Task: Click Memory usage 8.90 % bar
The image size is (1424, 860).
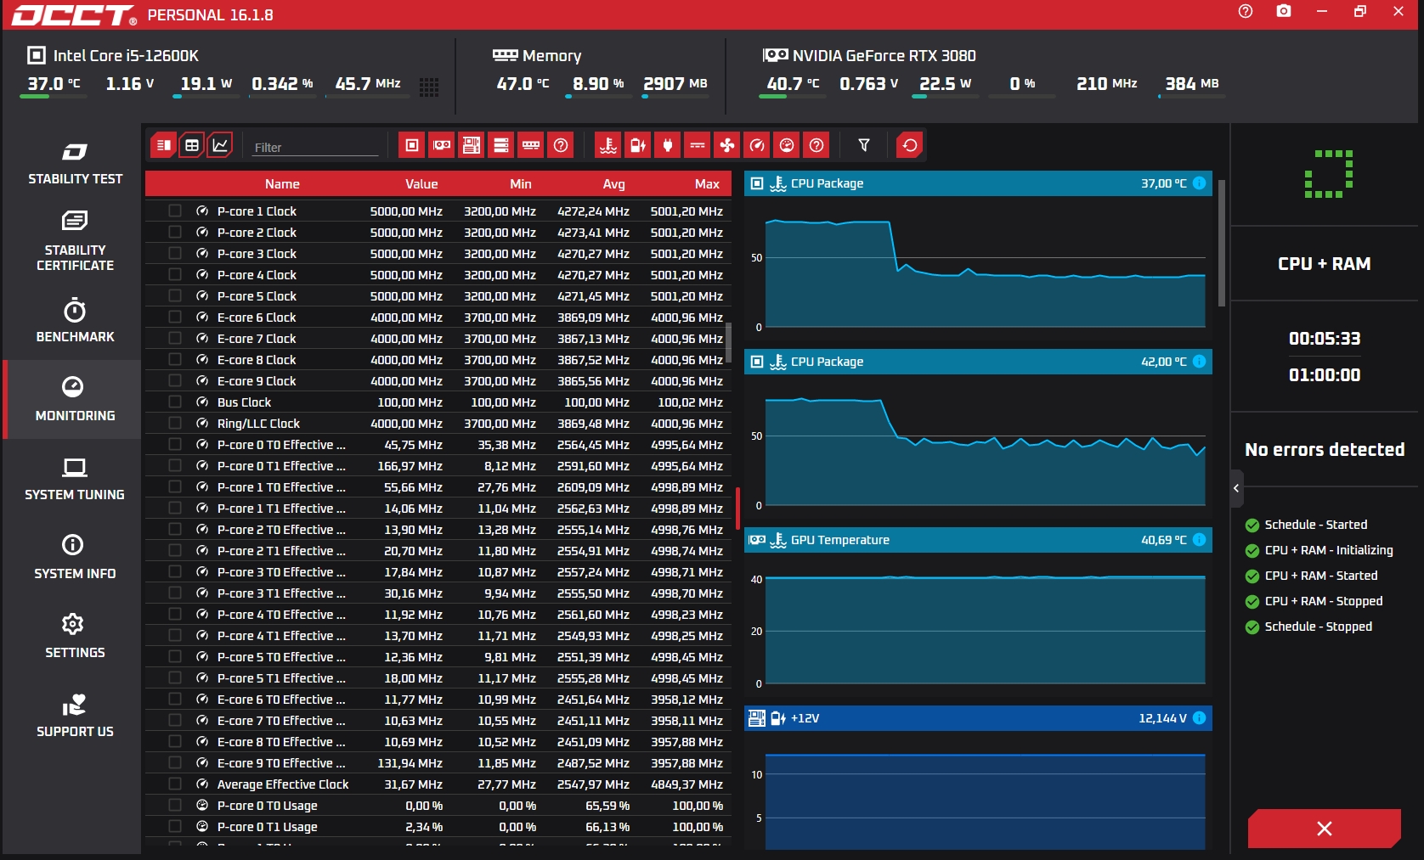Action: point(598,96)
